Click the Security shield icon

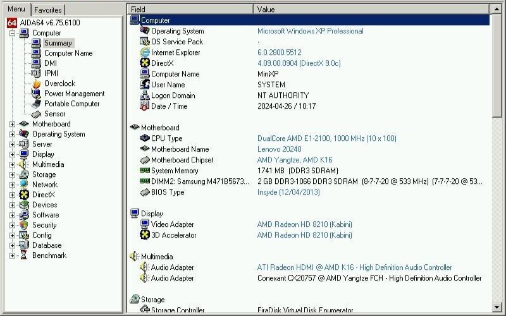pyautogui.click(x=24, y=225)
